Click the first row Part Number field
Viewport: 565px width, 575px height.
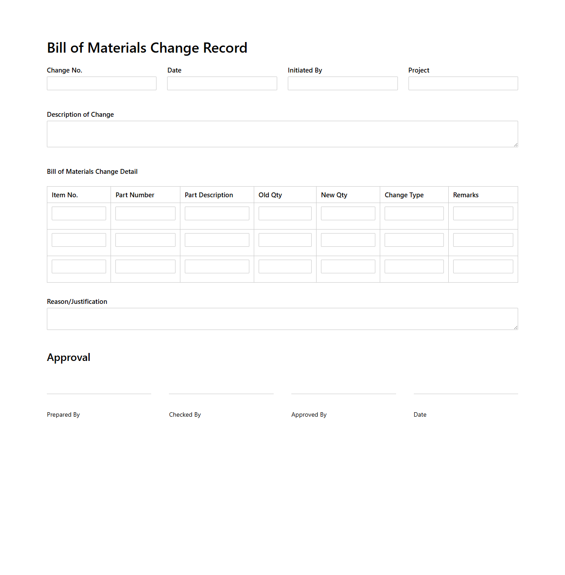tap(145, 213)
